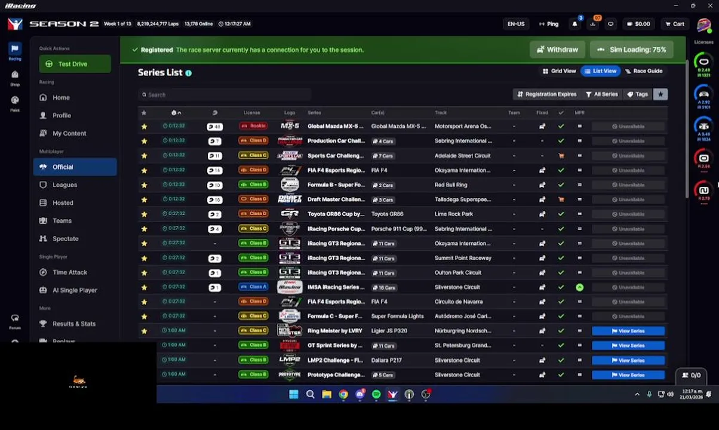Open Leagues in the sidebar
The height and width of the screenshot is (430, 719).
pos(75,185)
